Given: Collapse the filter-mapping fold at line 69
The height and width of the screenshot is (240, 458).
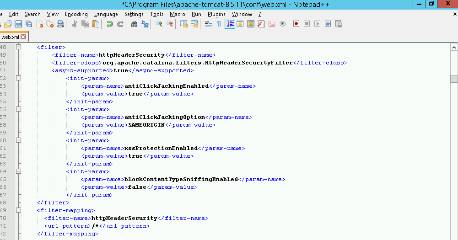Looking at the screenshot, I should point(18,210).
